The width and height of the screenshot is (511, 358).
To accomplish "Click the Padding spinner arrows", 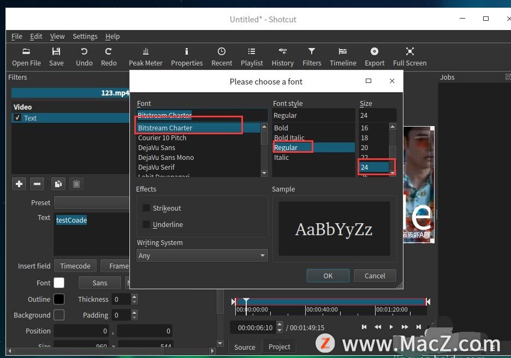I will coord(134,315).
